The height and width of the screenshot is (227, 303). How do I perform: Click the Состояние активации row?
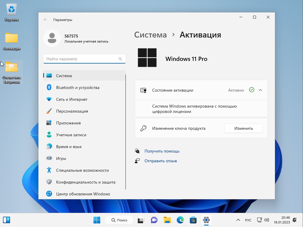(x=201, y=90)
